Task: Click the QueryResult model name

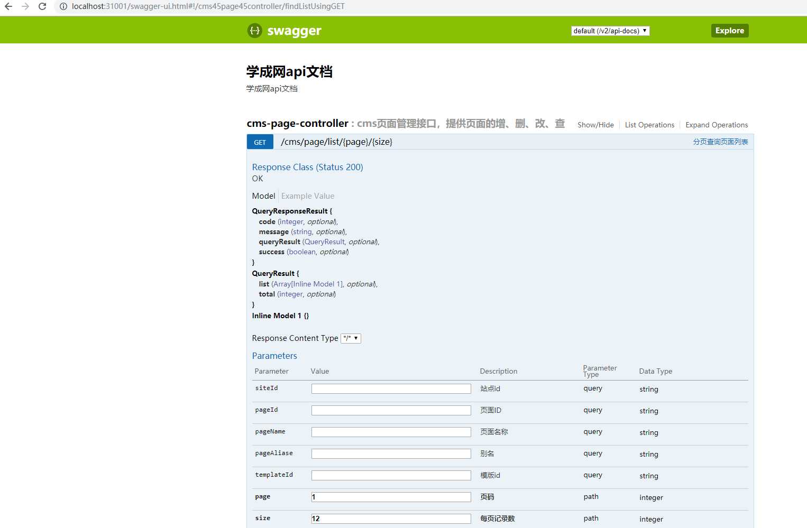Action: (x=273, y=273)
